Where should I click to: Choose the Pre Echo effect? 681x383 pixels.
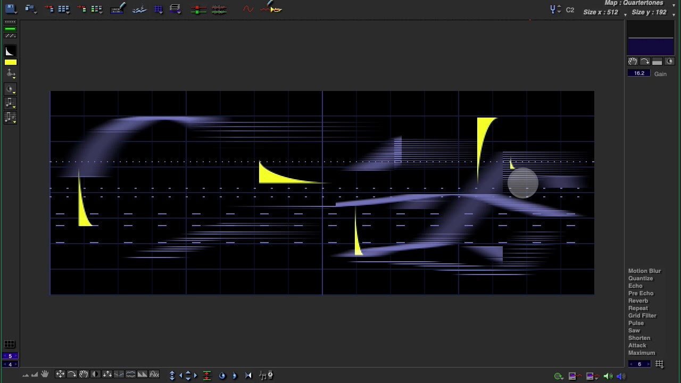pyautogui.click(x=641, y=293)
